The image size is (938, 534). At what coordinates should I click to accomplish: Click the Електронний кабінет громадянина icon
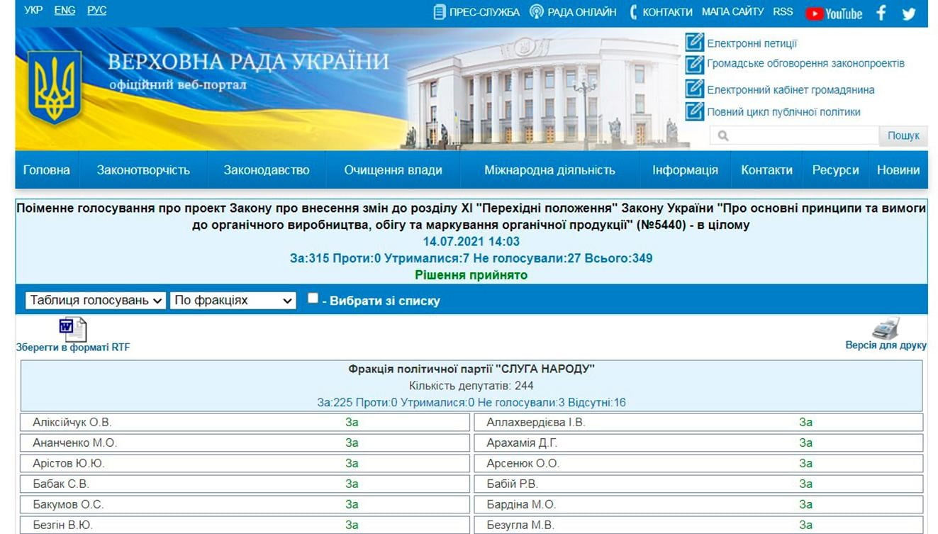[694, 89]
